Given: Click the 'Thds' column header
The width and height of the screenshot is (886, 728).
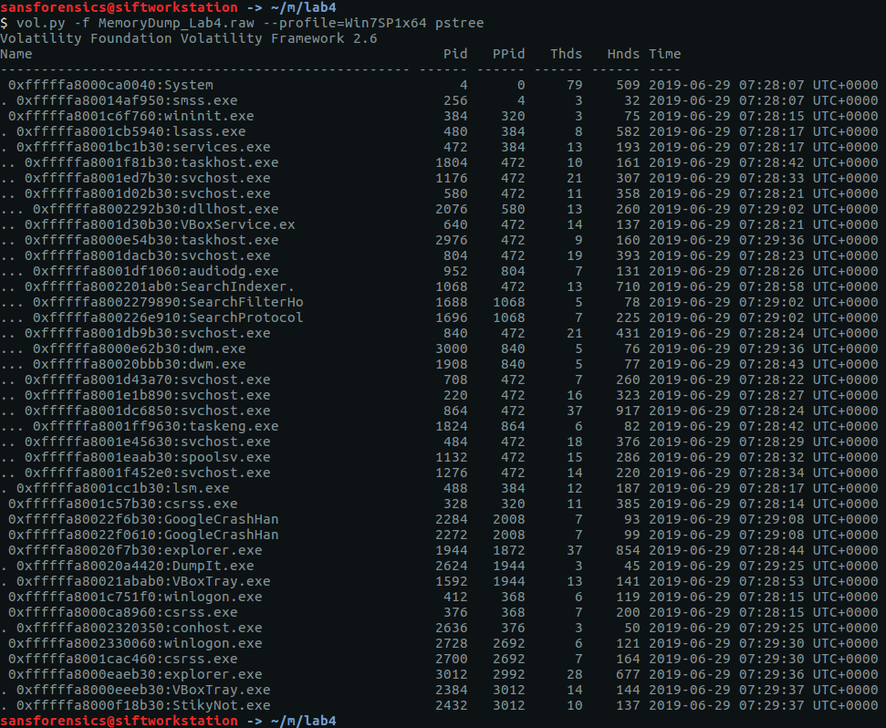Looking at the screenshot, I should click(566, 54).
